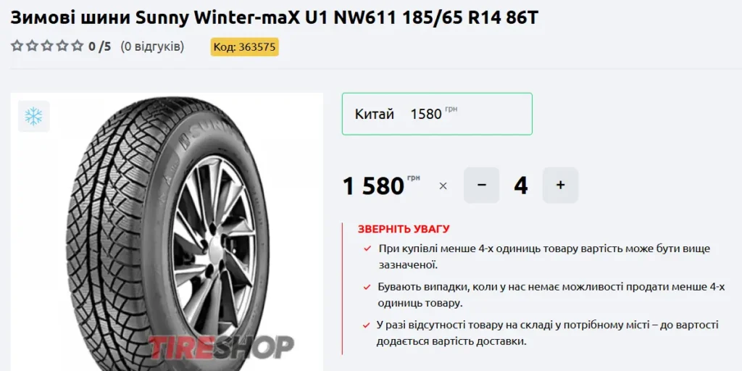This screenshot has height=371, width=742.
Task: Click the quantity field showing 4
Action: [x=521, y=185]
